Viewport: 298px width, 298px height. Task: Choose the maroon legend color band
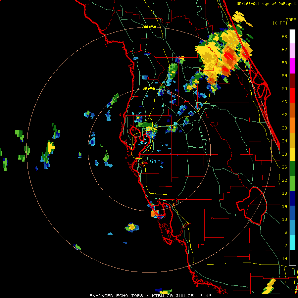coord(292,80)
